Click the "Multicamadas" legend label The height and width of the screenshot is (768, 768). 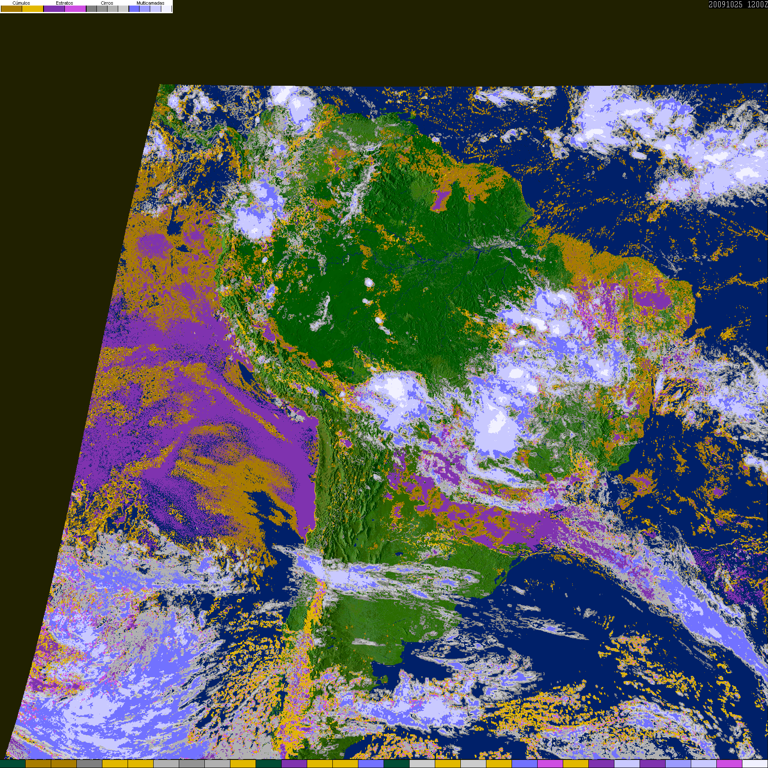151,3
